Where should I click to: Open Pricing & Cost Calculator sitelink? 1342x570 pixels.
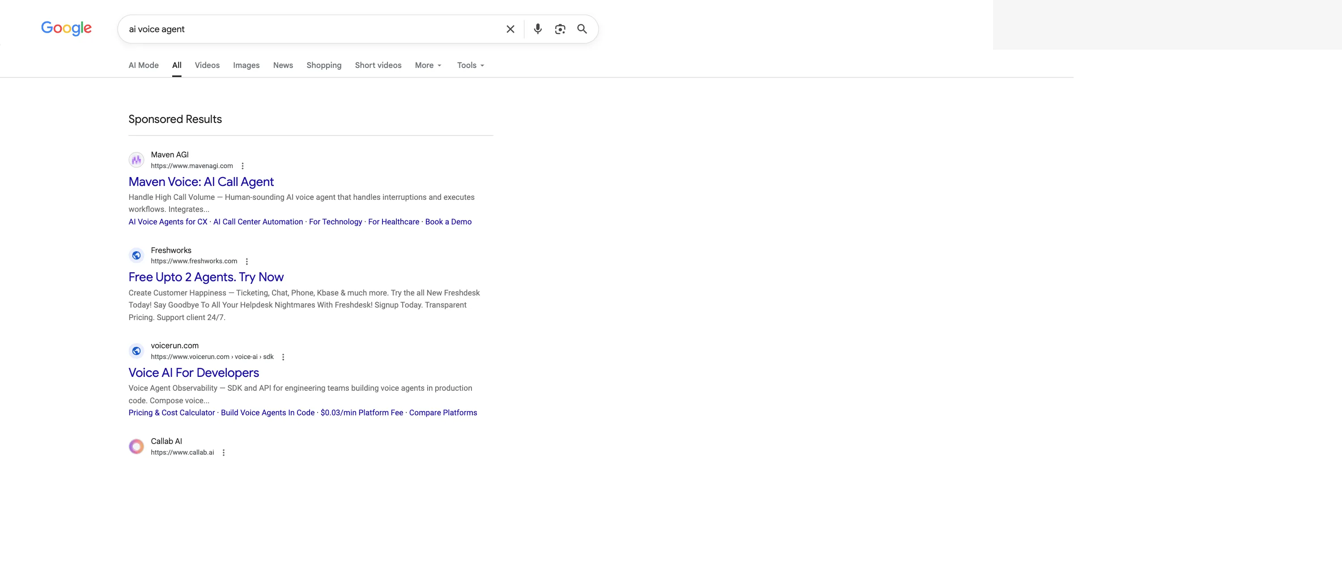171,412
